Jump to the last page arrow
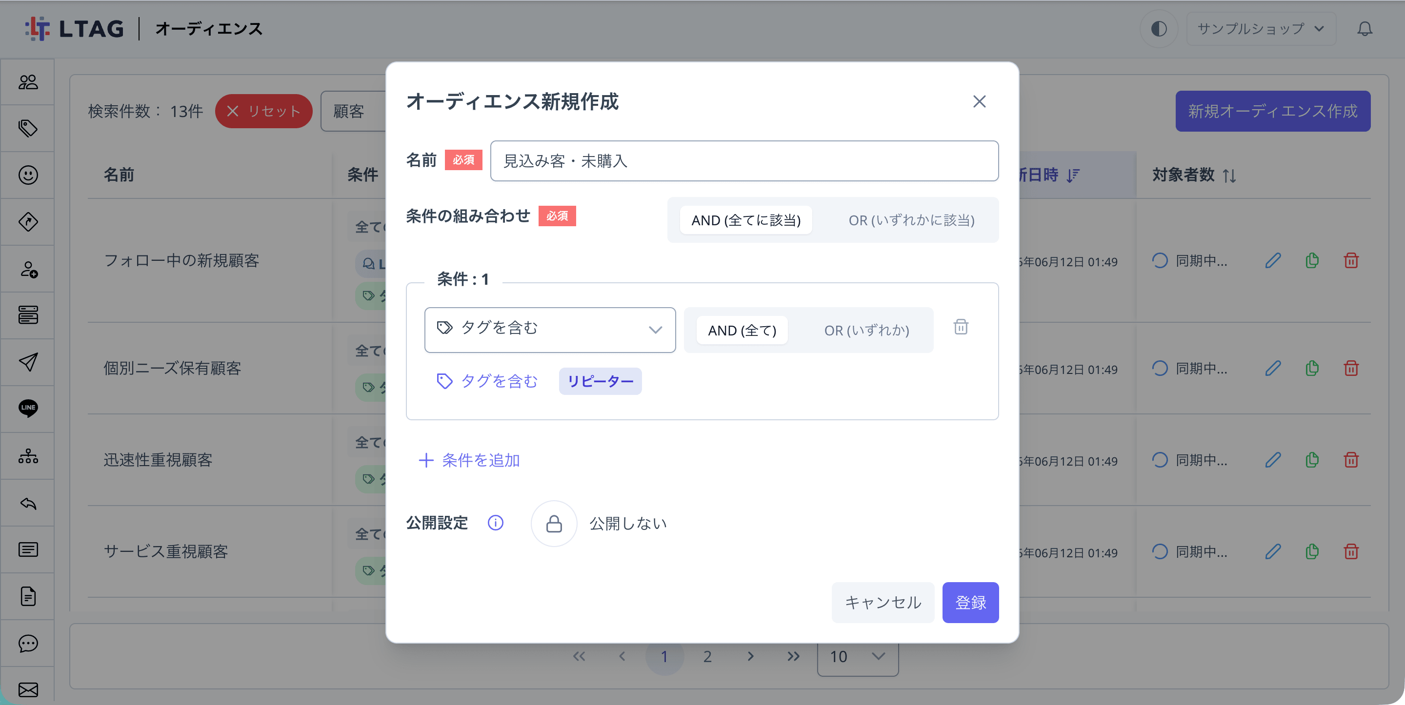 [793, 656]
